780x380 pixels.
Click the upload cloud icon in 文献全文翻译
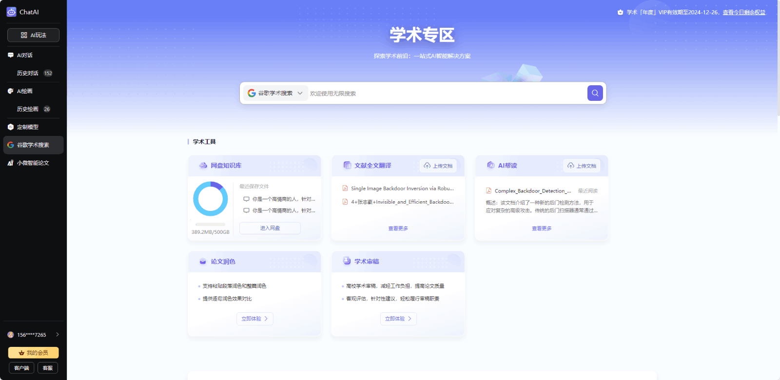(427, 166)
